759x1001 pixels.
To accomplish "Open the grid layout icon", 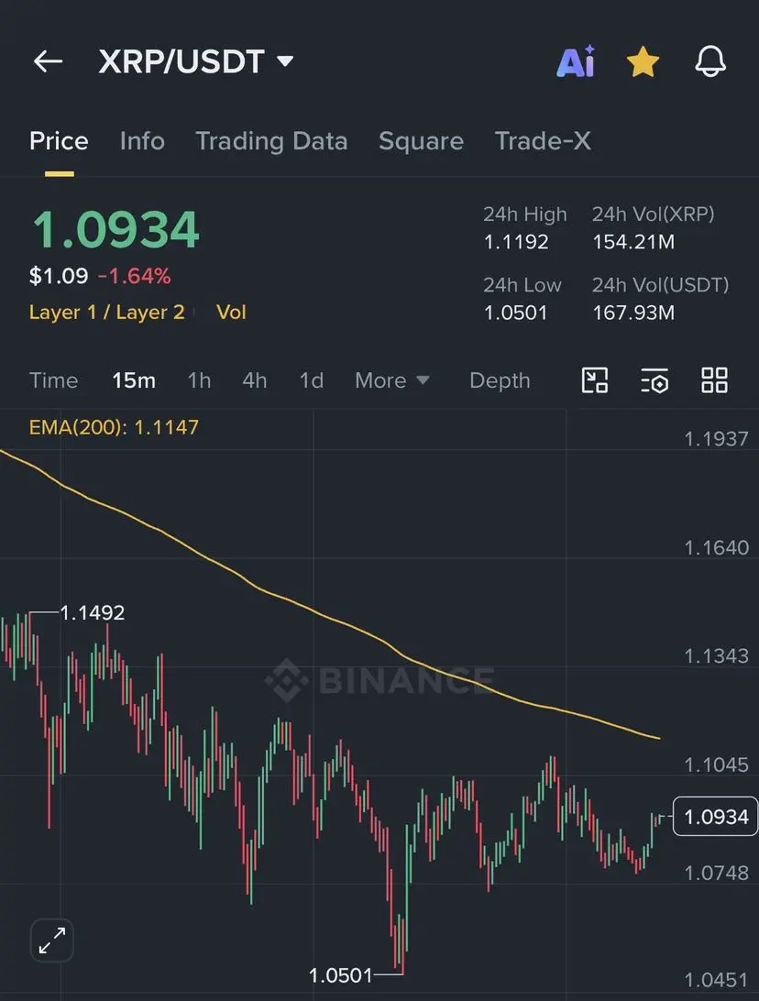I will pyautogui.click(x=714, y=380).
